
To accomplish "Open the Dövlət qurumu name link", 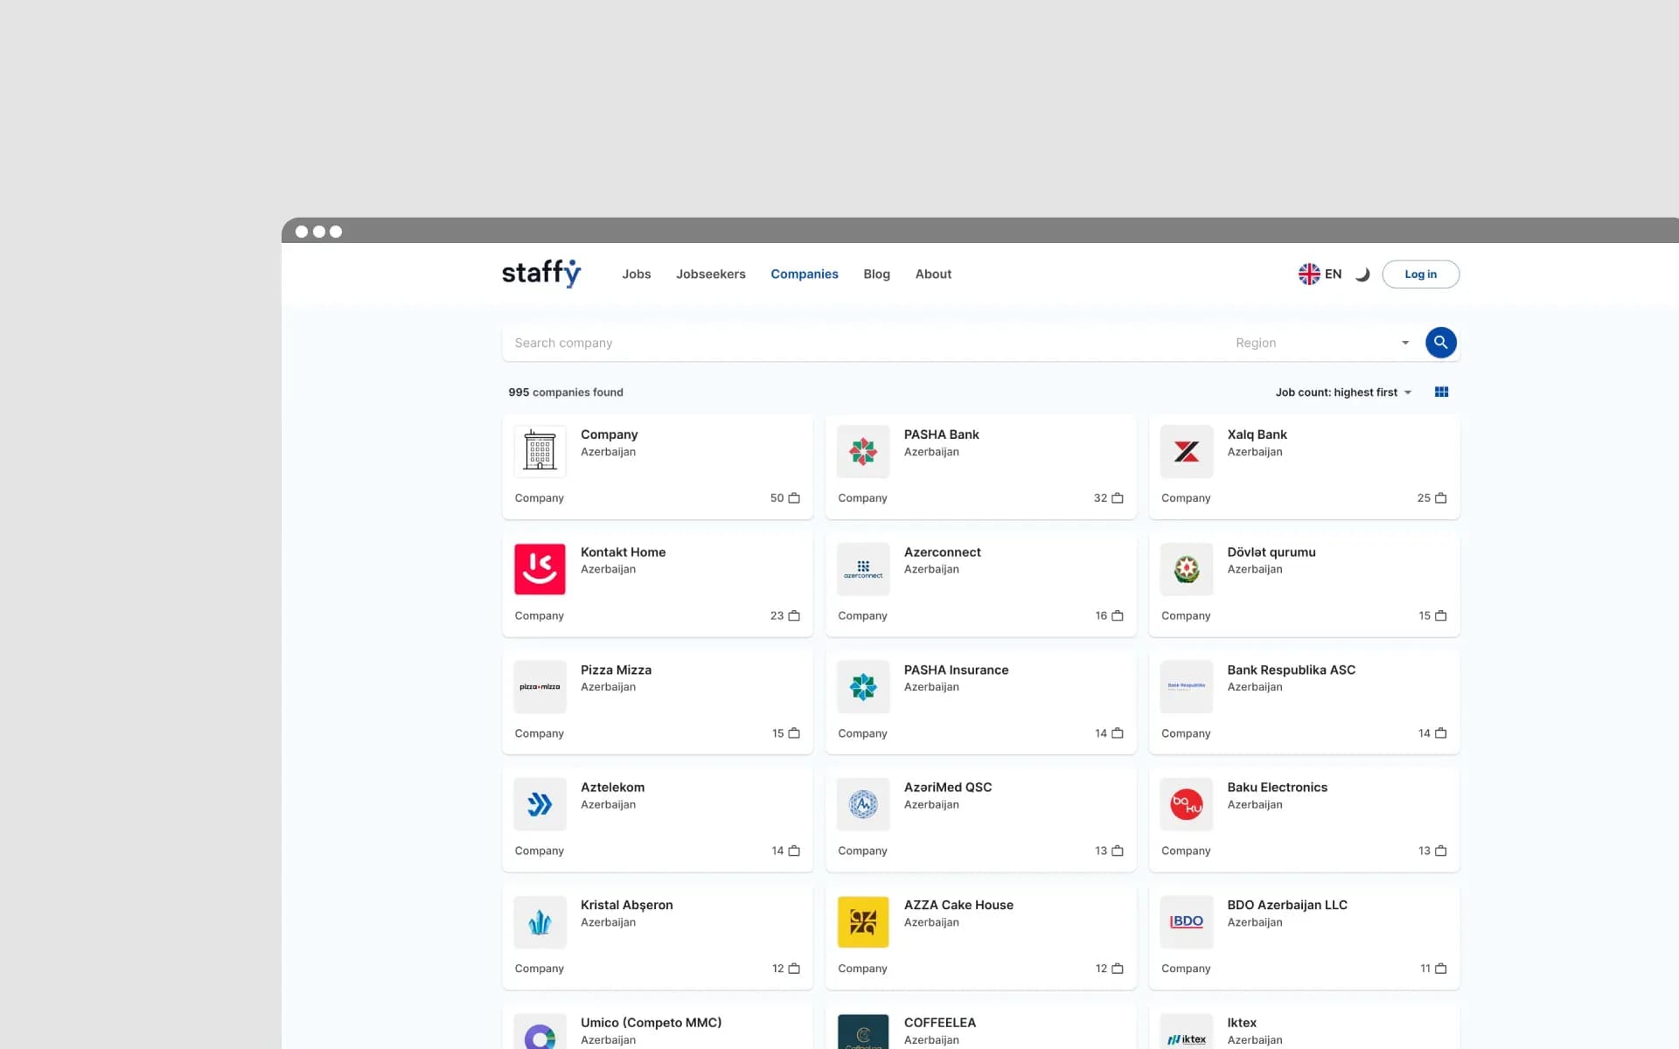I will pos(1271,552).
